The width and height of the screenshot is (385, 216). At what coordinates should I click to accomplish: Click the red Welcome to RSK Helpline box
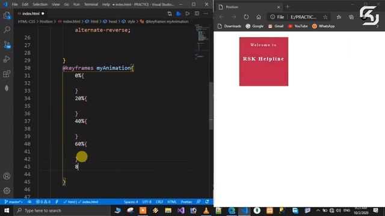[x=263, y=61]
